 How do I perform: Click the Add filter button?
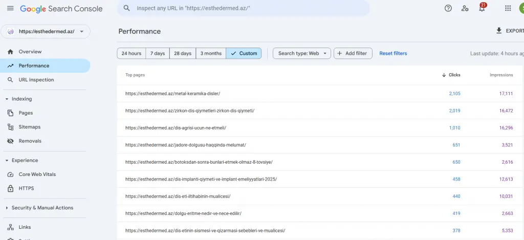coord(353,53)
